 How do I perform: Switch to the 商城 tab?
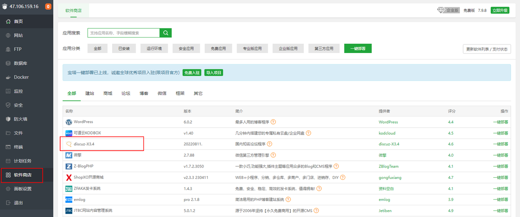coord(108,94)
